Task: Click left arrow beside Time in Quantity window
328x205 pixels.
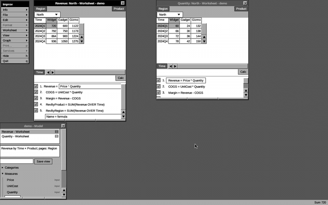Action: coord(170,66)
